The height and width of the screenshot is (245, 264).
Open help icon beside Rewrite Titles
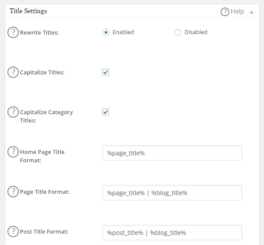pyautogui.click(x=13, y=32)
